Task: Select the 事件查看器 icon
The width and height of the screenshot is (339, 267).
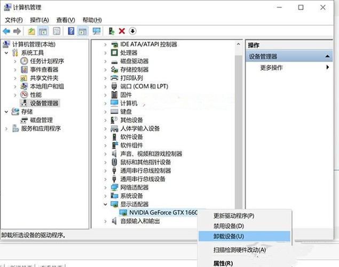Action: pyautogui.click(x=24, y=69)
